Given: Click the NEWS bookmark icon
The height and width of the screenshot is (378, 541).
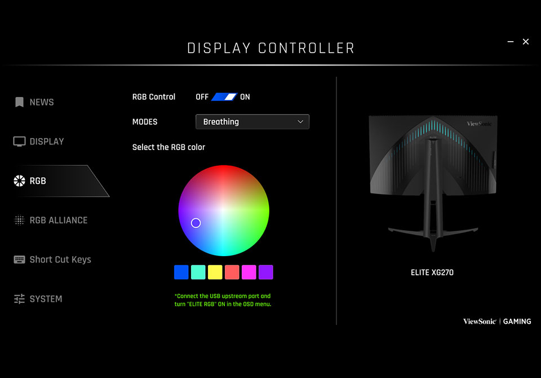Looking at the screenshot, I should [19, 102].
